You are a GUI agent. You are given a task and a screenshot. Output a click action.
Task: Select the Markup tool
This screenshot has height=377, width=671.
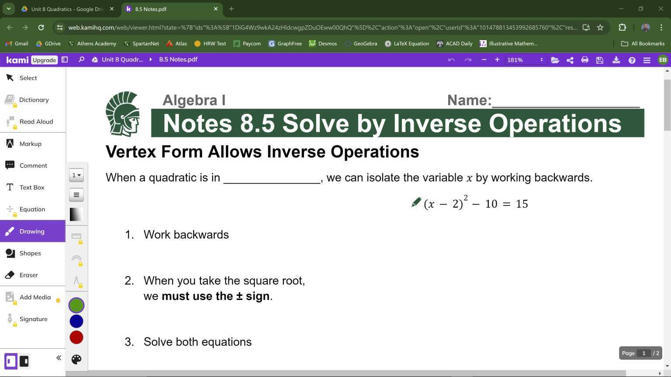click(30, 144)
